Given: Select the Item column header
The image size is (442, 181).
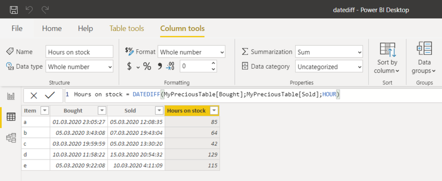Looking at the screenshot, I should [x=30, y=111].
